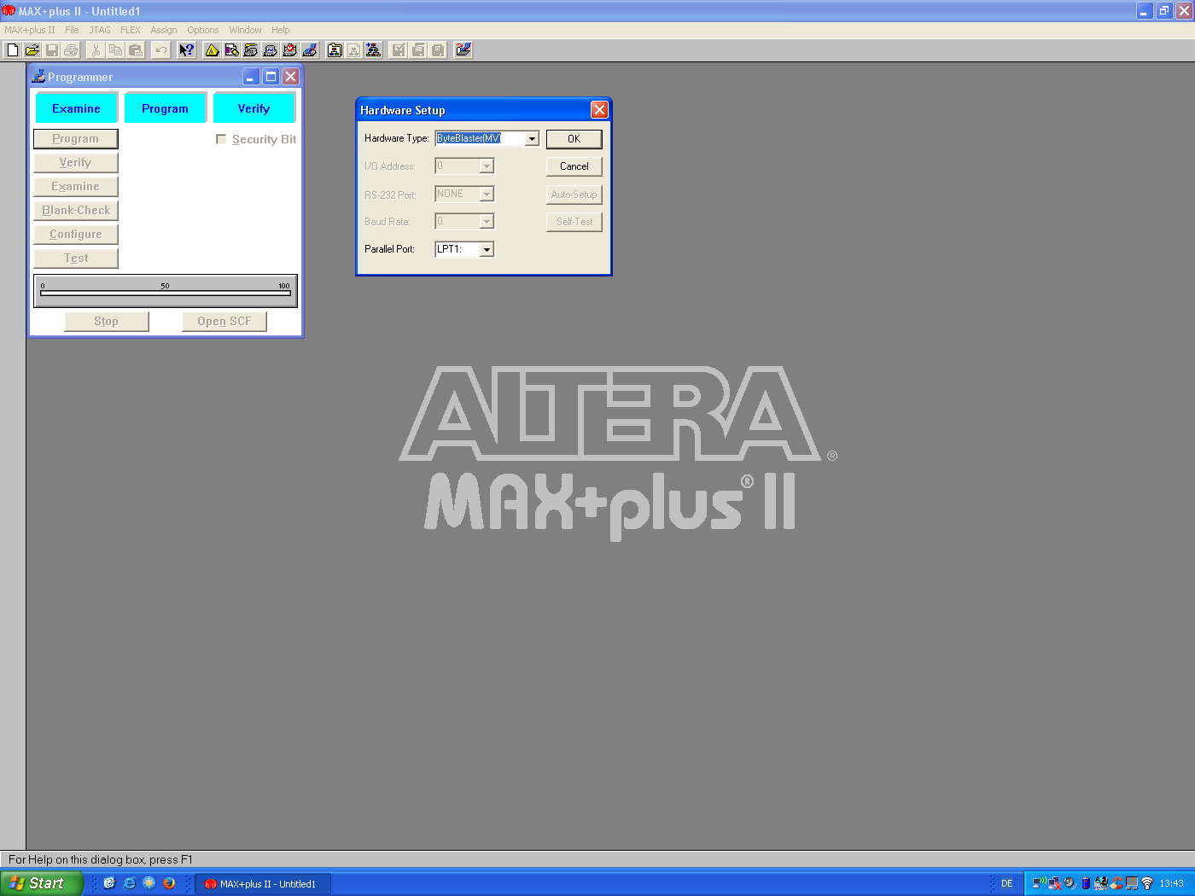Click the save and check toolbar icon

(x=399, y=50)
